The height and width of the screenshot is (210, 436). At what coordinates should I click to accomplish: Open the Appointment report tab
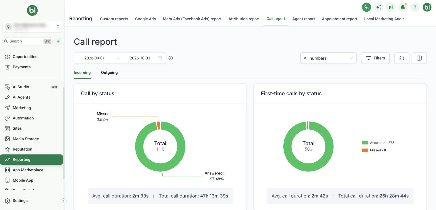coord(340,19)
